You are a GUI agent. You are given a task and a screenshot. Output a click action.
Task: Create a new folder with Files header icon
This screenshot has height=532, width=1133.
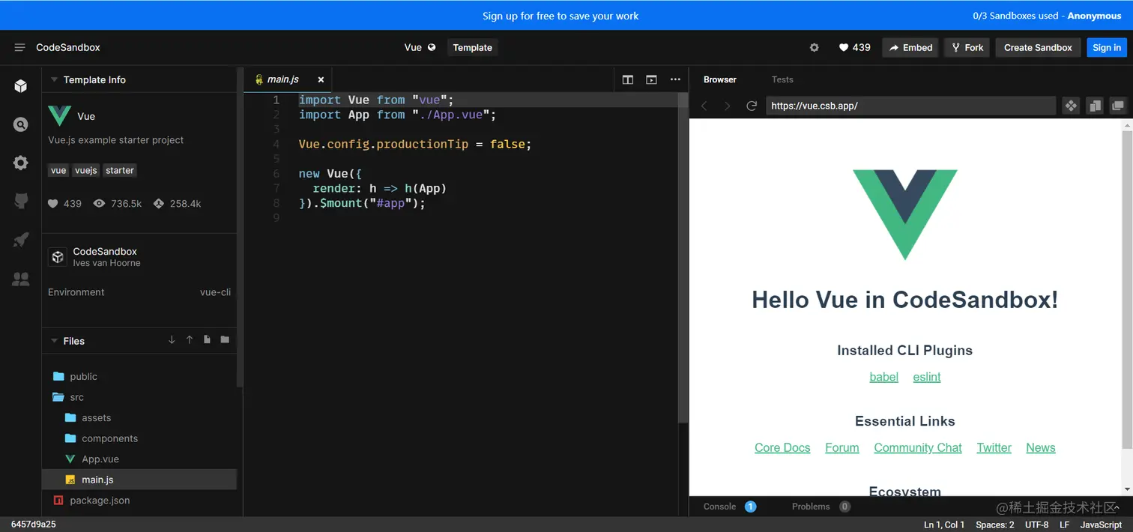point(225,340)
